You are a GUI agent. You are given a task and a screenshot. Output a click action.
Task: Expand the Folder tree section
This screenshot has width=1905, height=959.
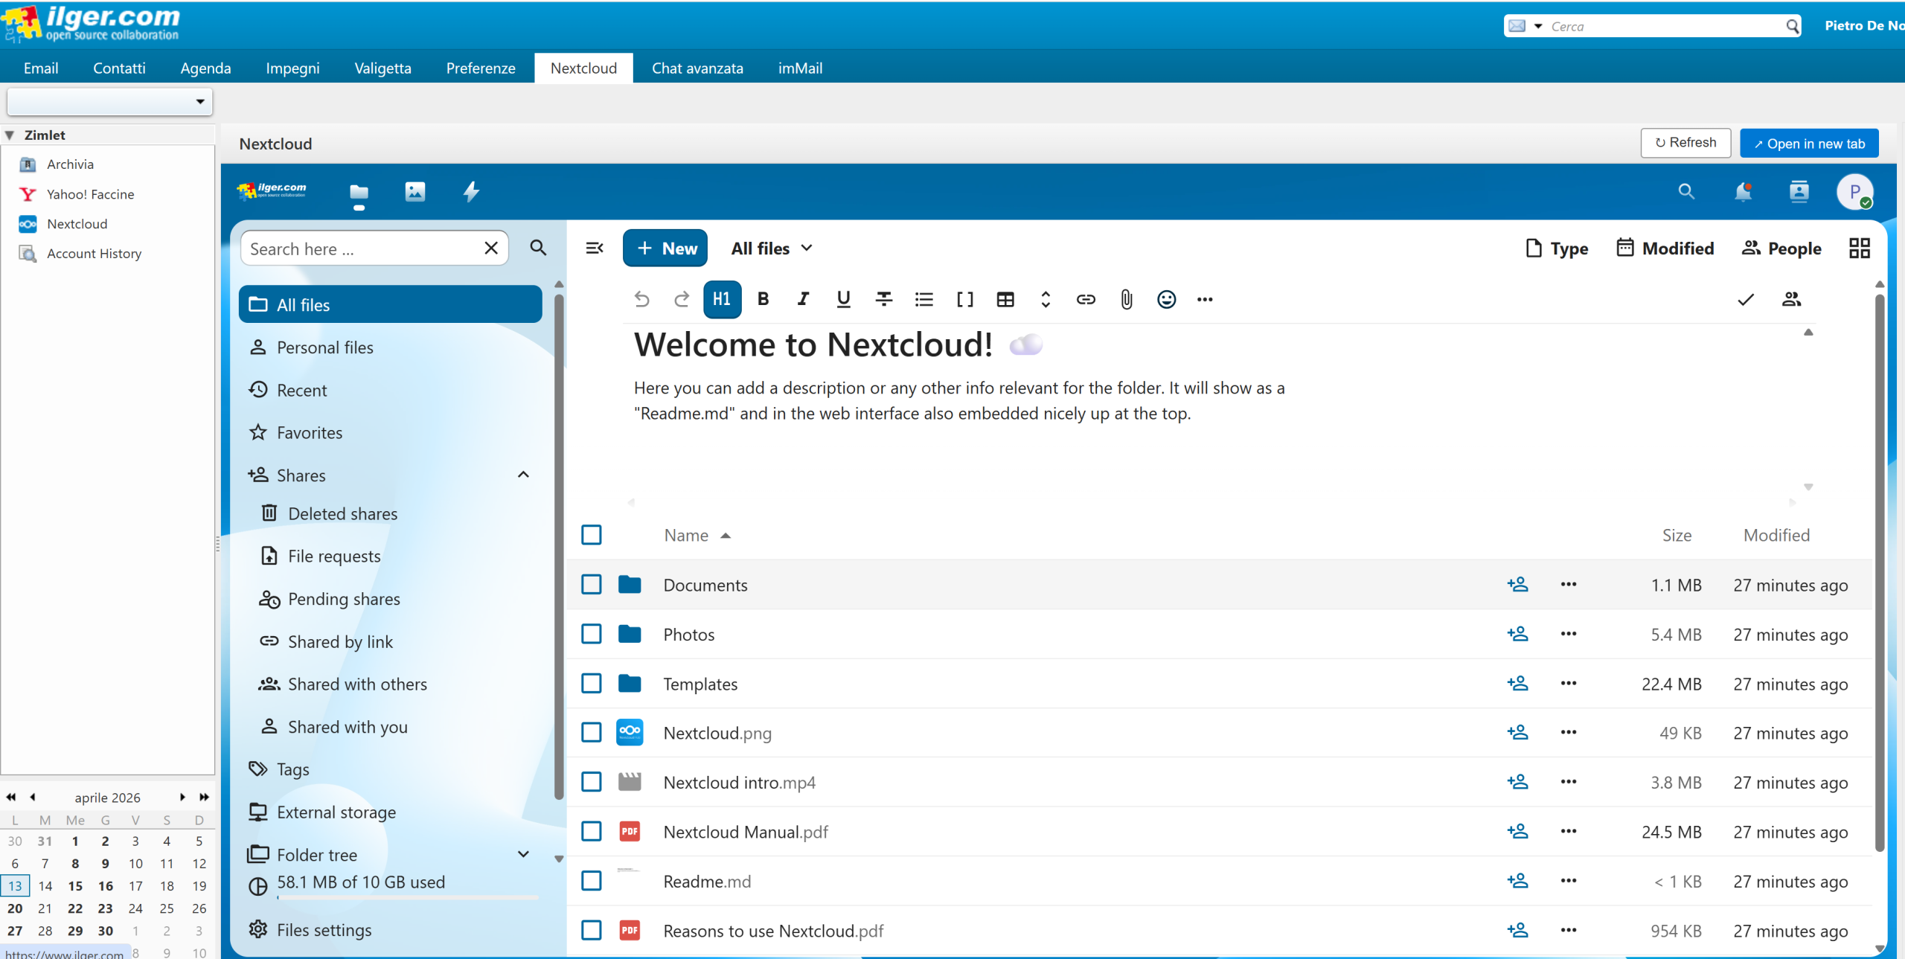[x=523, y=854]
